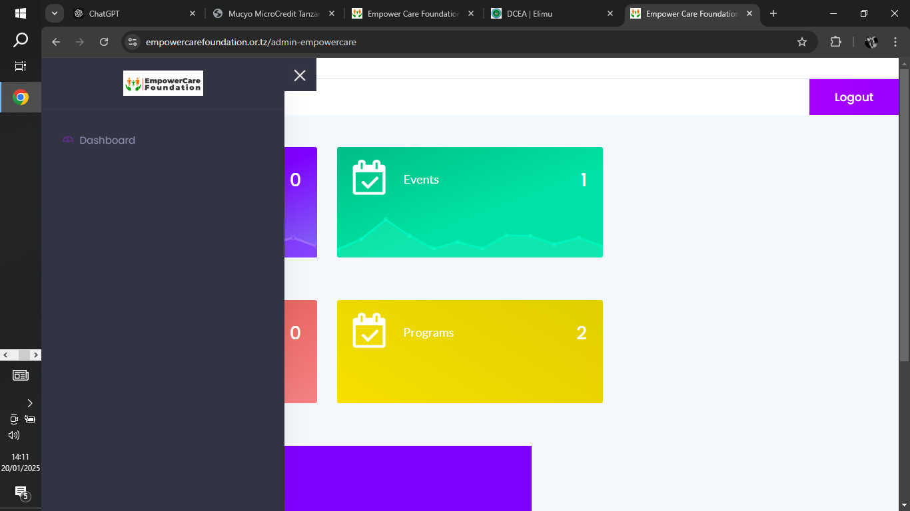This screenshot has height=511, width=910.
Task: Open Dashboard in the sidebar
Action: pyautogui.click(x=107, y=140)
